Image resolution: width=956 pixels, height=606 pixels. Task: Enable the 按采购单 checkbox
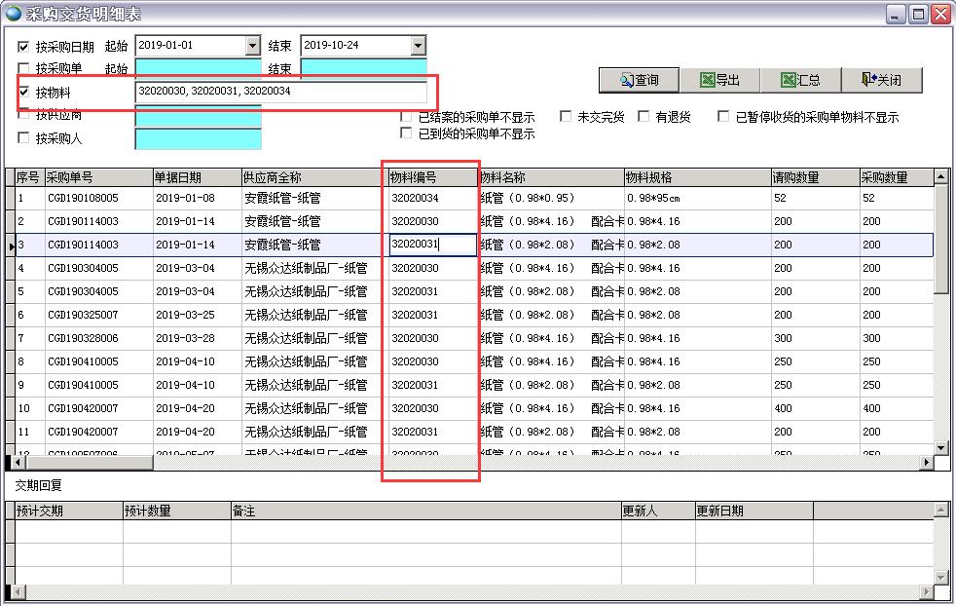pos(23,68)
